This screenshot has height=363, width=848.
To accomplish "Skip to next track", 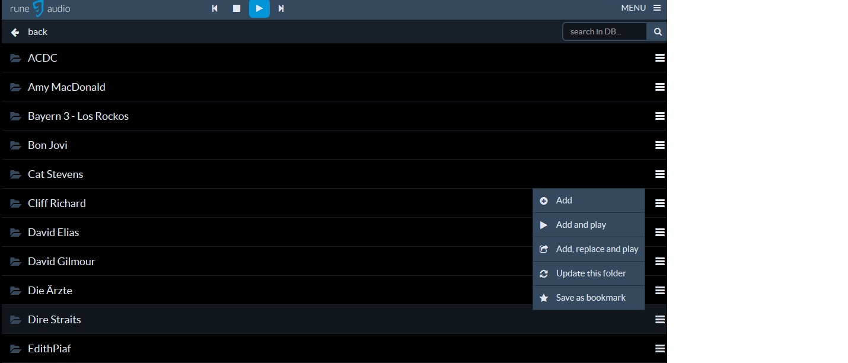I will coord(281,8).
